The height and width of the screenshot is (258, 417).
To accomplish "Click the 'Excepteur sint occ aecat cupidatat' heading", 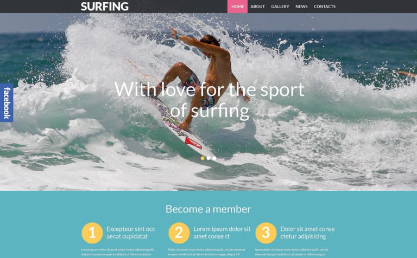I will click(x=130, y=233).
